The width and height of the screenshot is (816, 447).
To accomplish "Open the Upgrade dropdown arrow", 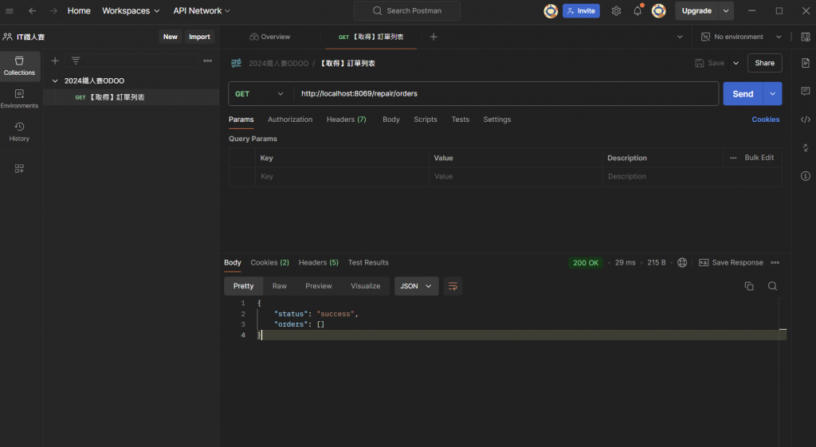I will pos(726,11).
